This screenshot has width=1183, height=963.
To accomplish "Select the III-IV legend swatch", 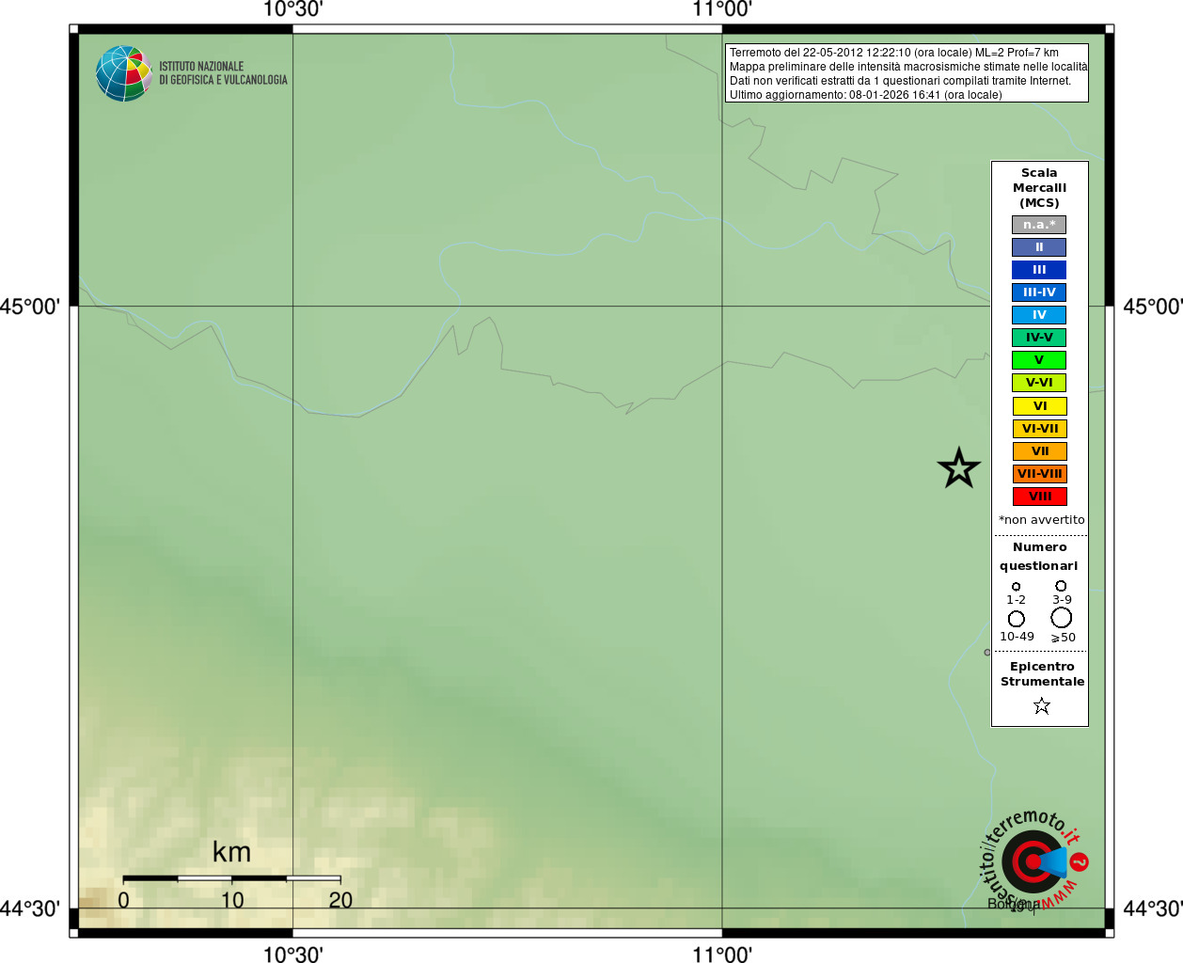I will point(1039,292).
